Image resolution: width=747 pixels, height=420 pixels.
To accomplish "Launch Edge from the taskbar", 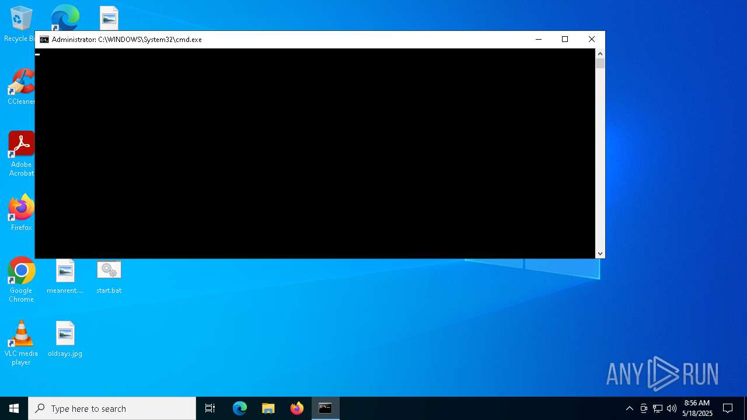I will pos(240,408).
